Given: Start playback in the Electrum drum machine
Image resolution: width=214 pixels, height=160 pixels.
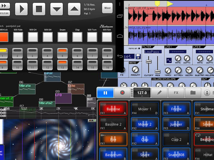Looking at the screenshot, I should (21, 9).
